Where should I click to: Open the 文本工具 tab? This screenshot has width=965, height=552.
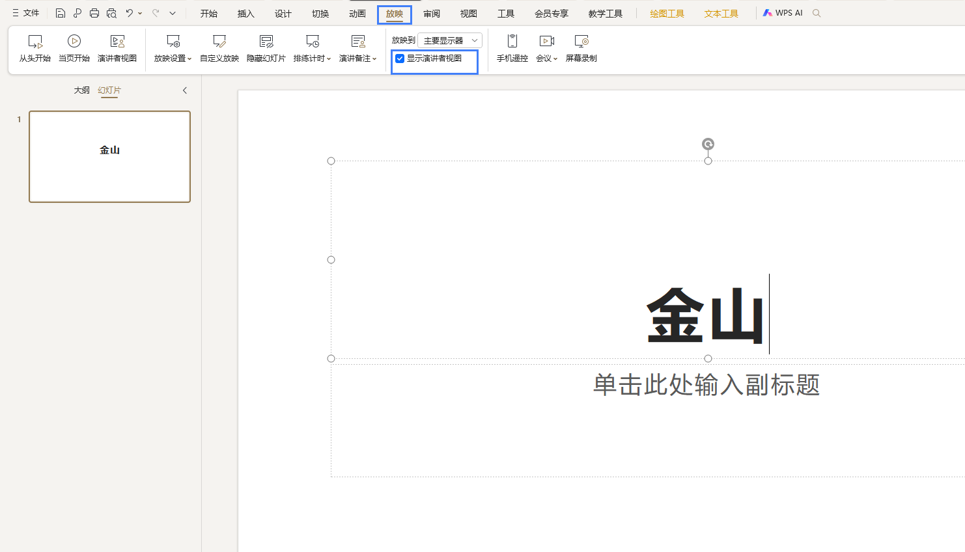(x=721, y=14)
